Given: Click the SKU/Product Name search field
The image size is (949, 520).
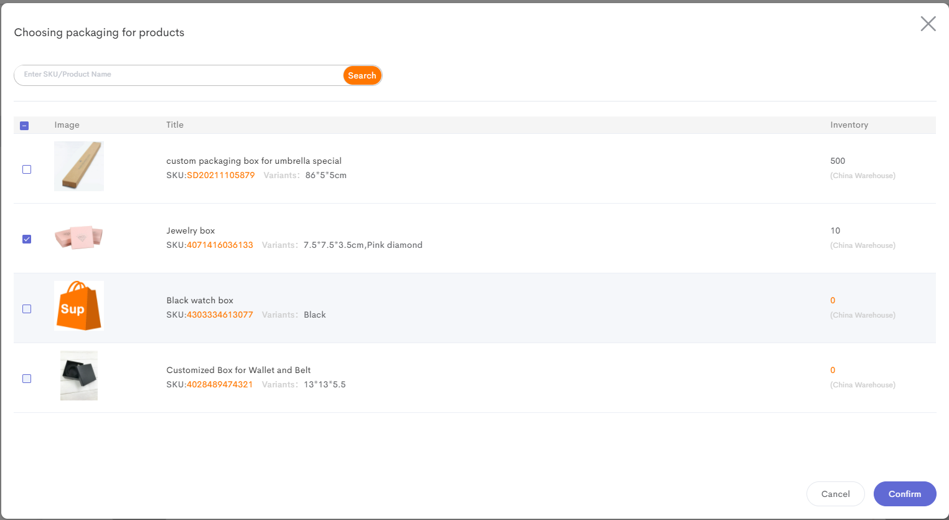Looking at the screenshot, I should (x=174, y=75).
